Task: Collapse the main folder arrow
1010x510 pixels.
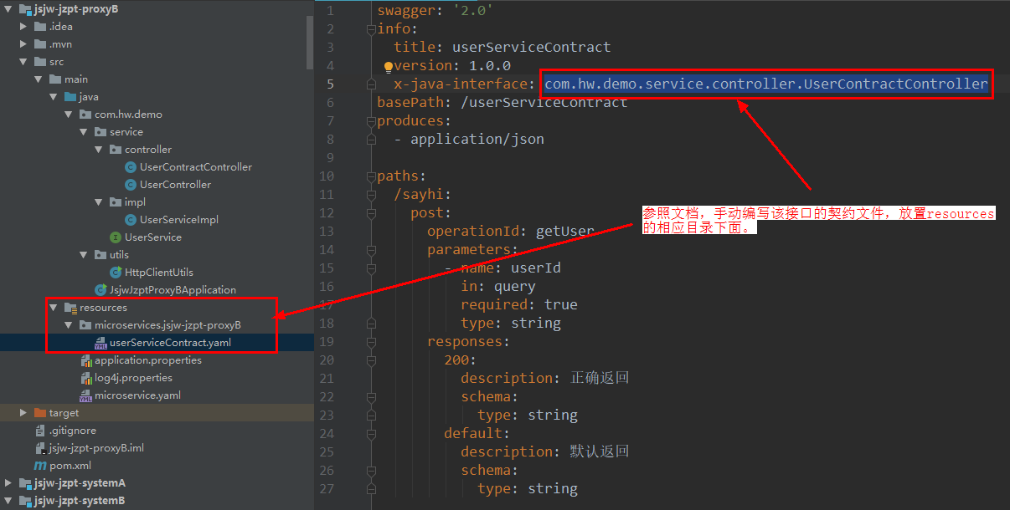Action: tap(39, 79)
